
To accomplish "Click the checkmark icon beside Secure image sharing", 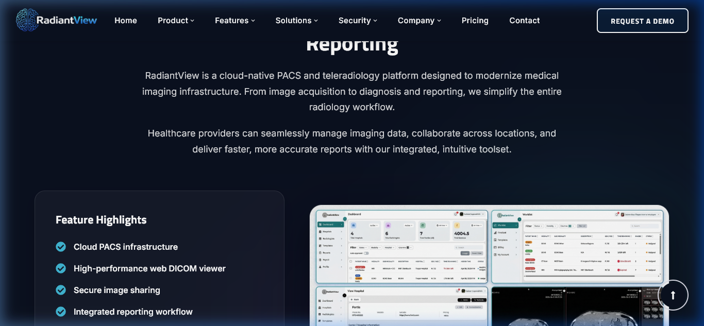I will 61,290.
